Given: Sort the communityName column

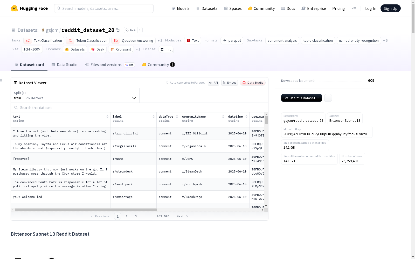Looking at the screenshot, I should click(x=223, y=117).
